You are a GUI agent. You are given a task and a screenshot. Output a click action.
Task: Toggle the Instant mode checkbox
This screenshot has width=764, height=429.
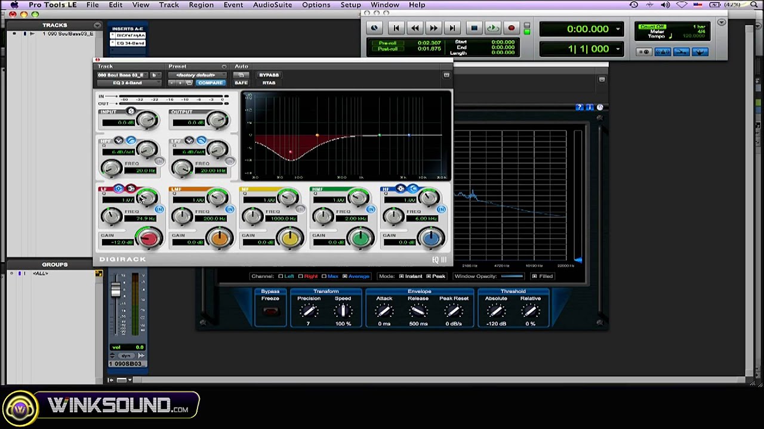pyautogui.click(x=402, y=276)
